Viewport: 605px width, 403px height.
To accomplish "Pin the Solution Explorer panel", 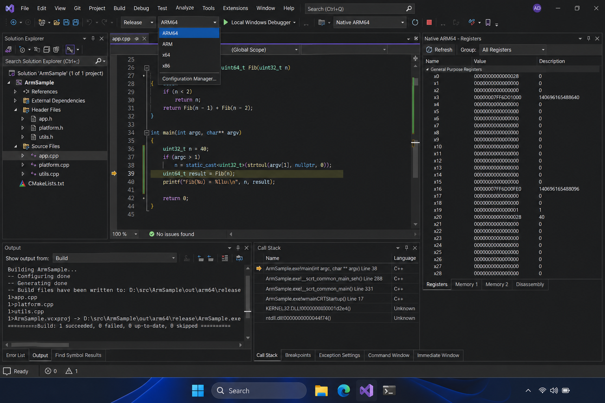I will coord(93,39).
